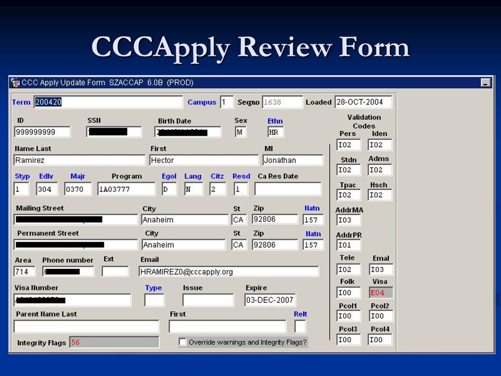Click the Program field 1A03777
This screenshot has height=376, width=501.
click(x=126, y=189)
